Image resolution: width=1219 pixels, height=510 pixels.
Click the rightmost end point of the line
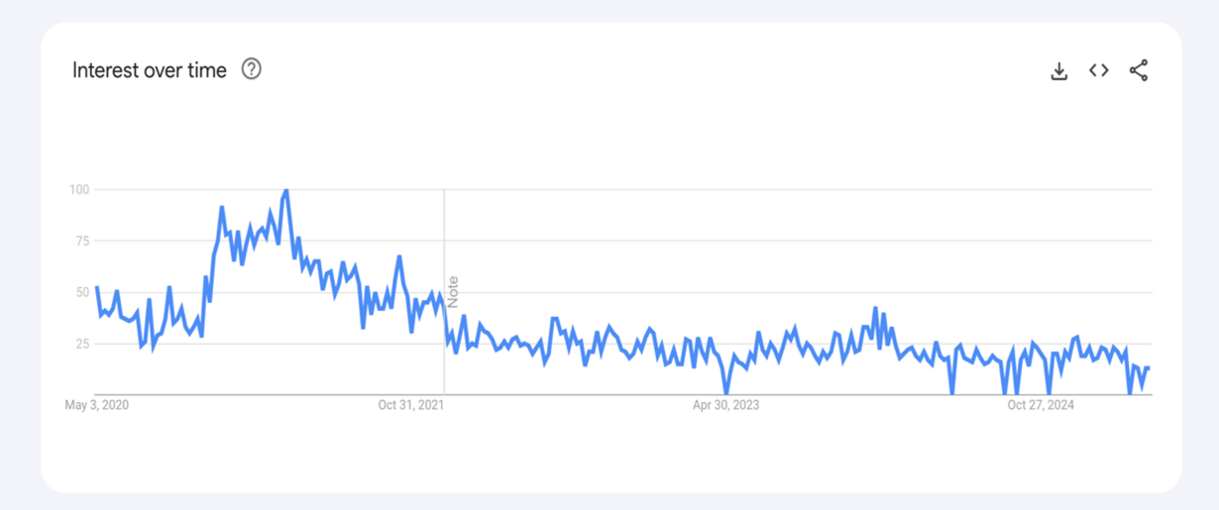point(1148,368)
